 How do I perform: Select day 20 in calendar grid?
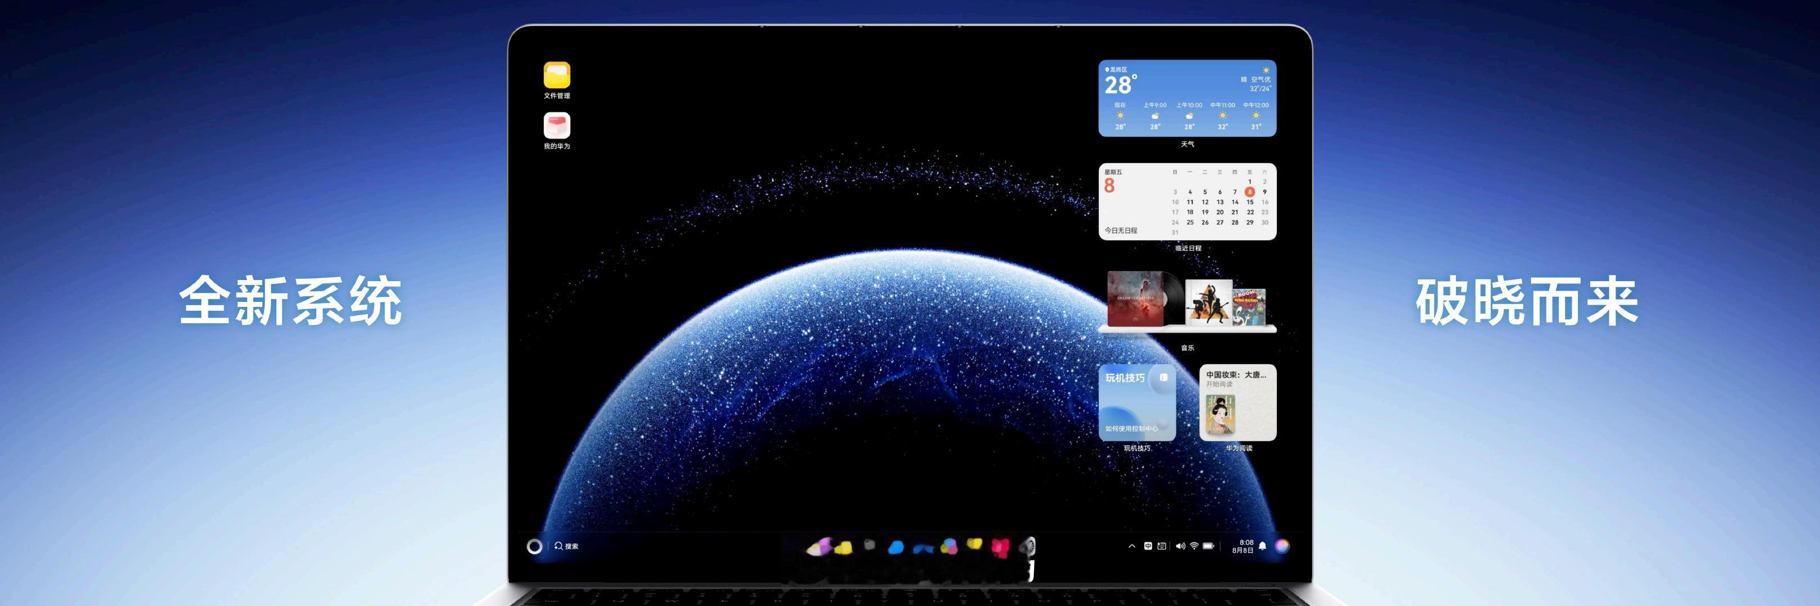[x=1220, y=212]
